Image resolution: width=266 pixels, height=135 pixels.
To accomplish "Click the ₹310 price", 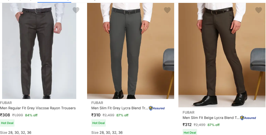I will tap(96, 115).
